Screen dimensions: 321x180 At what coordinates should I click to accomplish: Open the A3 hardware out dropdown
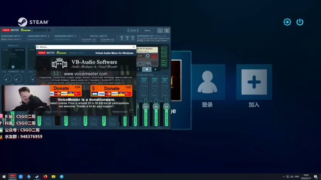133,38
